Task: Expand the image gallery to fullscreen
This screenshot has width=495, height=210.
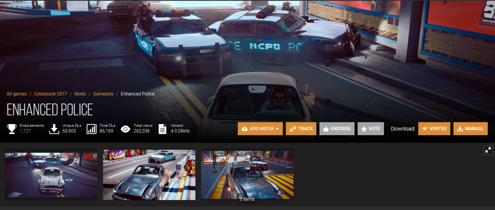Action: (488, 150)
